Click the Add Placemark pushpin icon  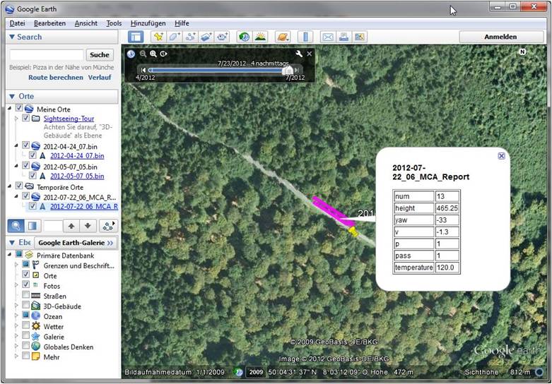click(158, 37)
